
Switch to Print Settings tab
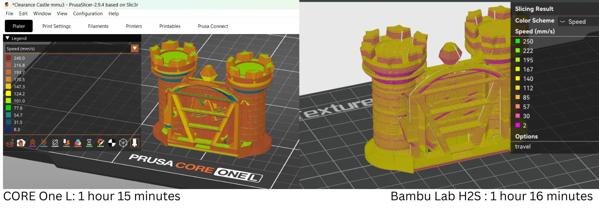pos(57,26)
